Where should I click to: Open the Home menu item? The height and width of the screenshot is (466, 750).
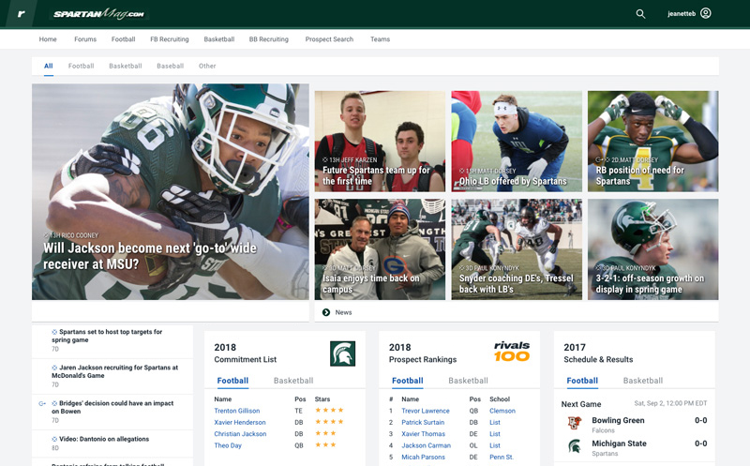pyautogui.click(x=48, y=39)
